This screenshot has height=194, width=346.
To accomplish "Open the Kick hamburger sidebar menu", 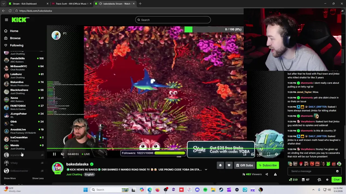I will pos(6,20).
